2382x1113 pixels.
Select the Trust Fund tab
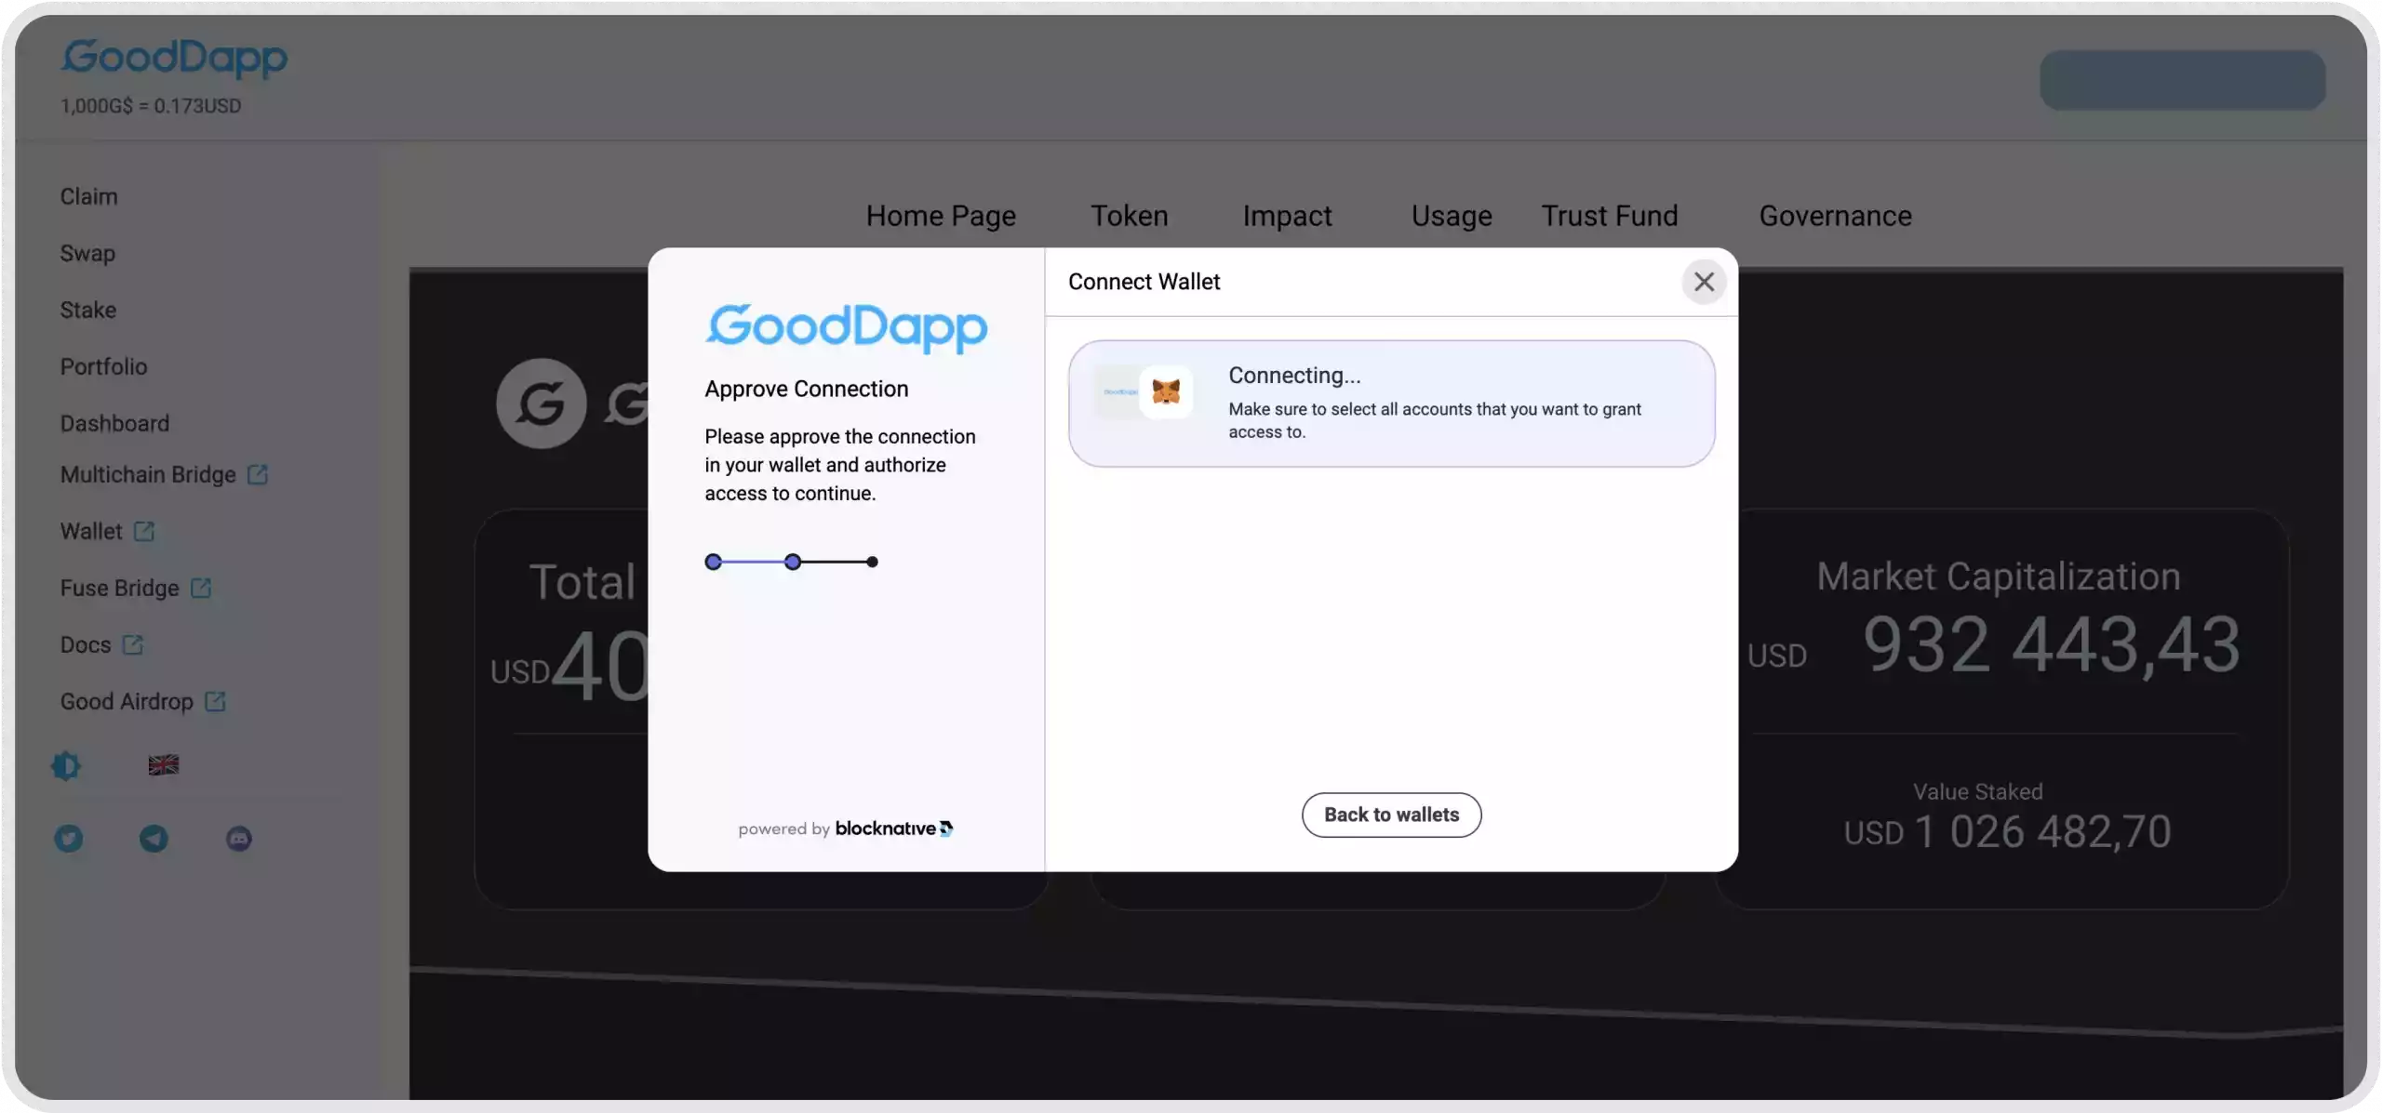coord(1607,214)
